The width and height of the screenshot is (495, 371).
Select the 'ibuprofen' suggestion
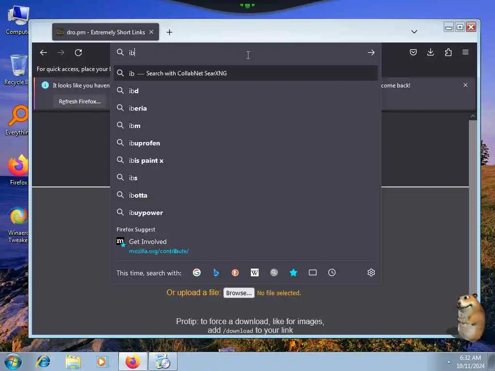246,143
